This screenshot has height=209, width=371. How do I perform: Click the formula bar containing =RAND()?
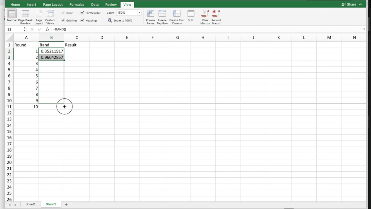(207, 29)
